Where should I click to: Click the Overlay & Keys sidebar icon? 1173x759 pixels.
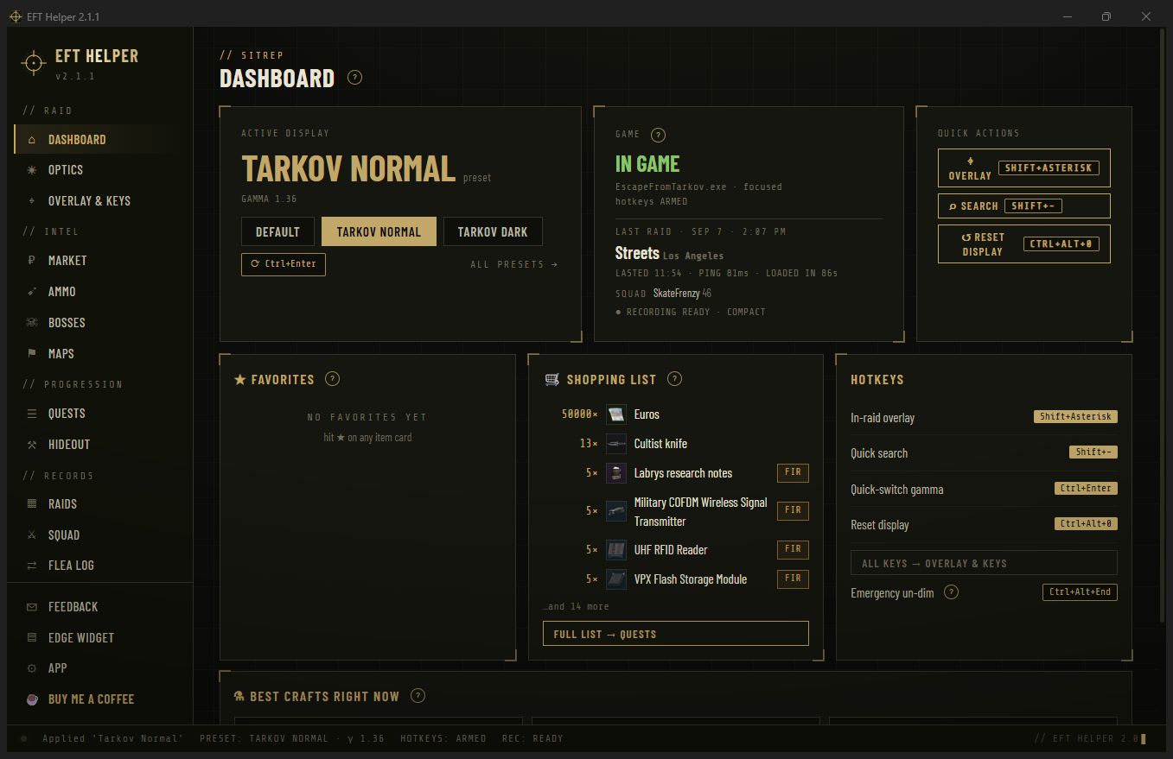point(32,201)
